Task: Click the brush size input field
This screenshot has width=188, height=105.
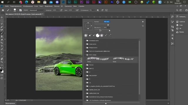Action: tap(107, 22)
